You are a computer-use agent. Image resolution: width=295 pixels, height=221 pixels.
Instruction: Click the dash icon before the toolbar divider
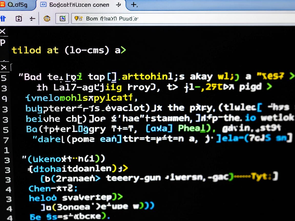tap(32, 18)
